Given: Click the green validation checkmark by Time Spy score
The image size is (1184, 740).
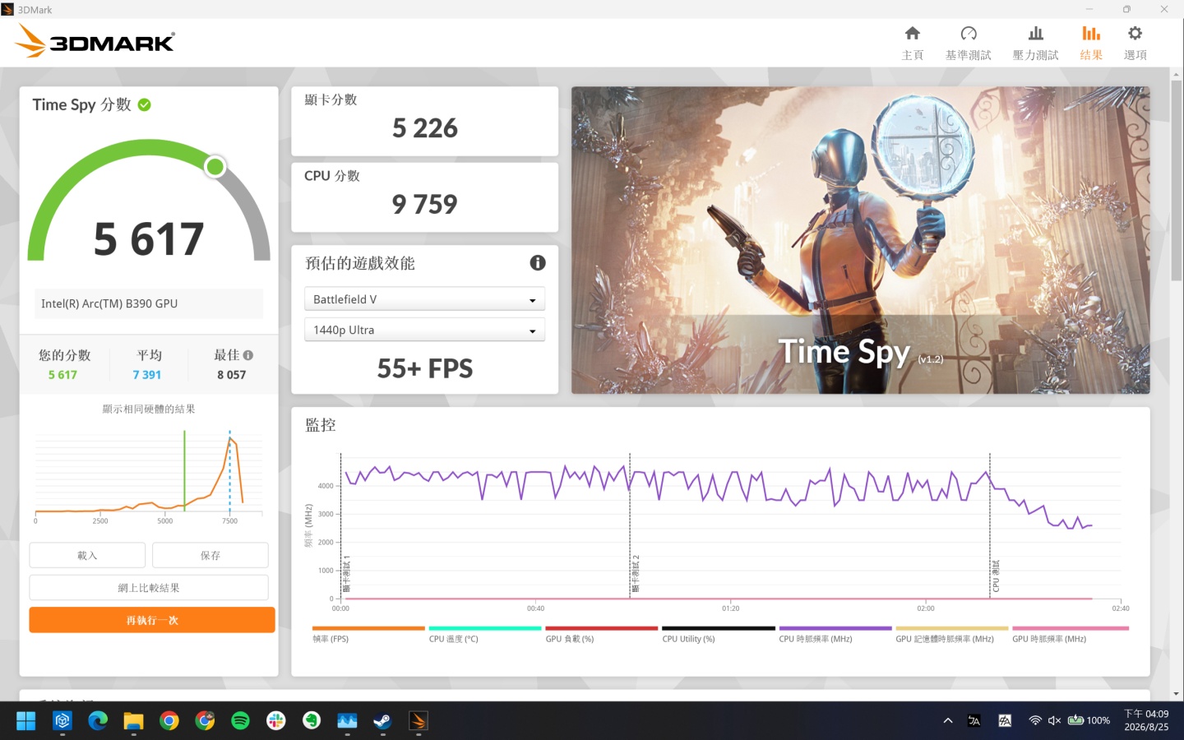Looking at the screenshot, I should point(145,104).
